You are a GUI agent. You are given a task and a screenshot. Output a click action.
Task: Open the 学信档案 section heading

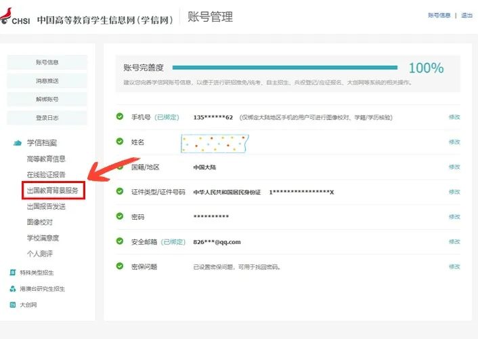tap(42, 142)
